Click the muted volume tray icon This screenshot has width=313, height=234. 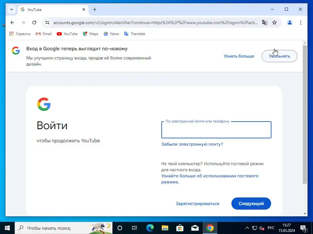(262, 228)
